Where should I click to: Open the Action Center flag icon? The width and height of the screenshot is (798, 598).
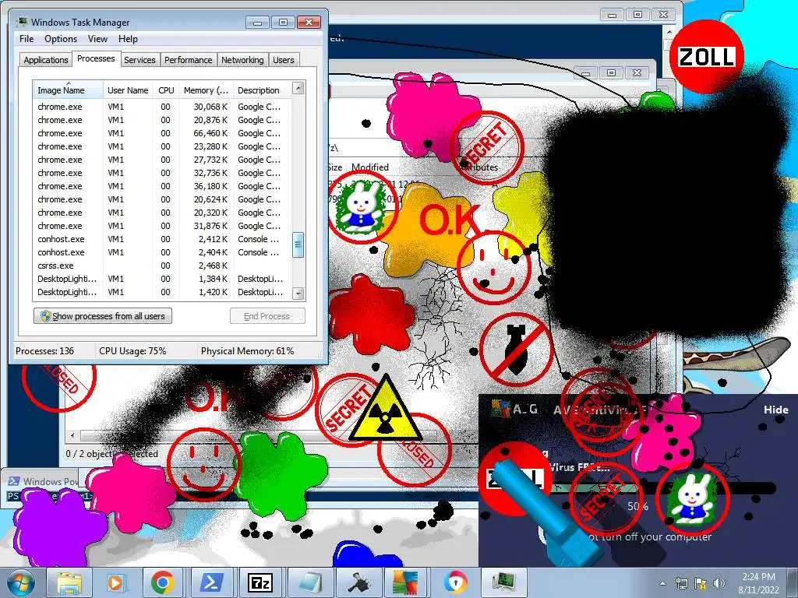[701, 583]
